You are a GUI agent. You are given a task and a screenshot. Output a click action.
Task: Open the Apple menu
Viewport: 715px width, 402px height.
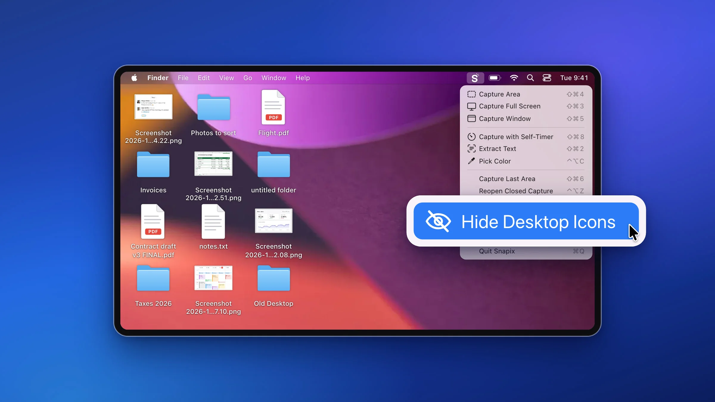tap(134, 78)
